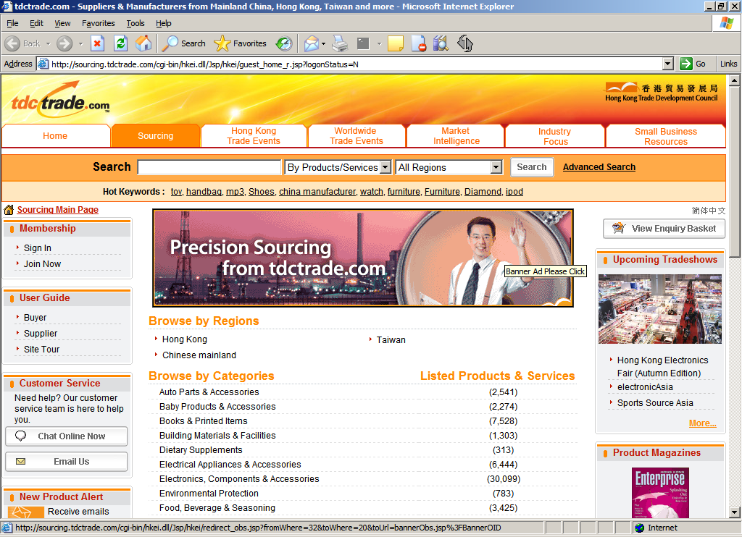Expand the Mail button dropdown arrow
The height and width of the screenshot is (537, 742).
[324, 44]
